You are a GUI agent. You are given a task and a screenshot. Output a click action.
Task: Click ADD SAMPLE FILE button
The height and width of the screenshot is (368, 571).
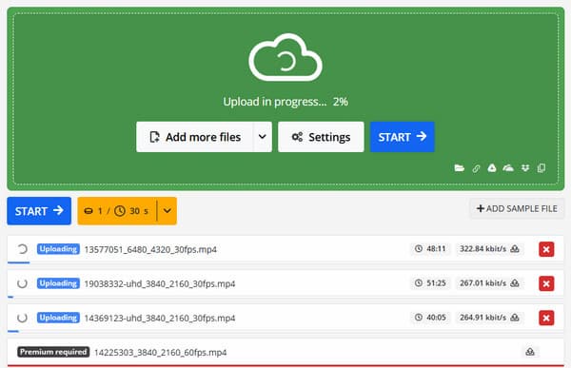point(517,208)
